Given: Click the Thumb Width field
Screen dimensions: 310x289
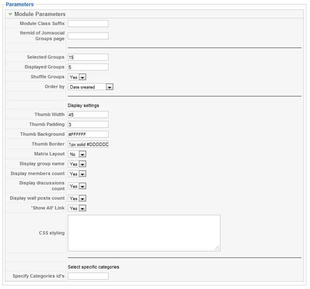Looking at the screenshot, I should click(88, 114).
